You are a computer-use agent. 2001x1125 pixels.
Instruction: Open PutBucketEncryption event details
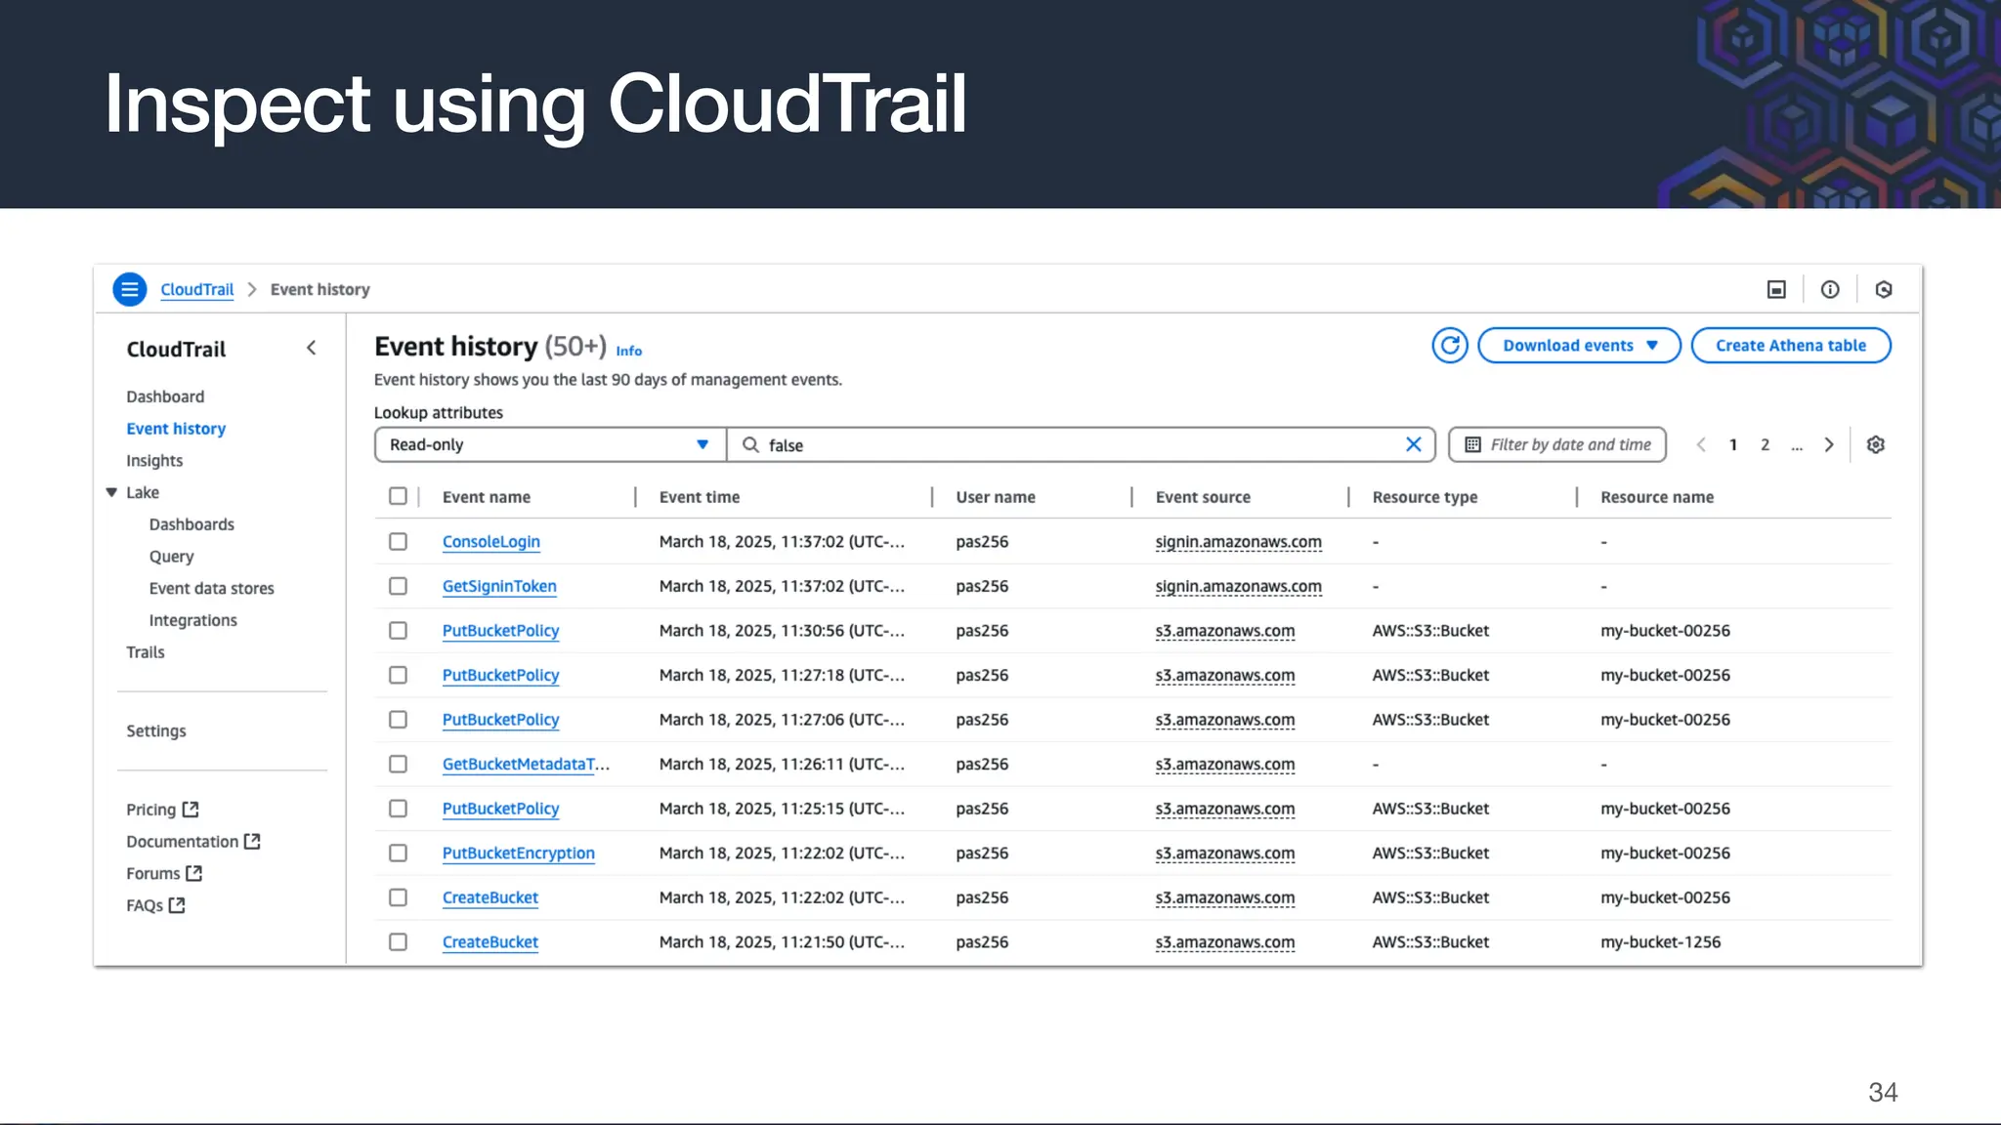(518, 853)
